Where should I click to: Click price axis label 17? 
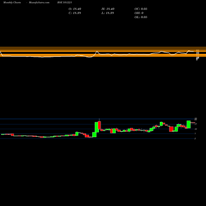[x=196, y=124]
